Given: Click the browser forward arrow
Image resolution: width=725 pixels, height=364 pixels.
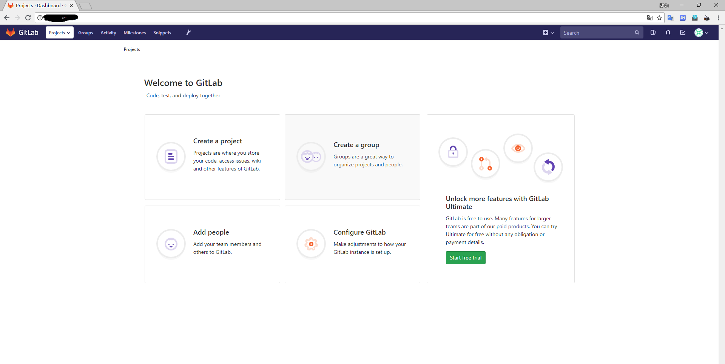Looking at the screenshot, I should coord(17,18).
